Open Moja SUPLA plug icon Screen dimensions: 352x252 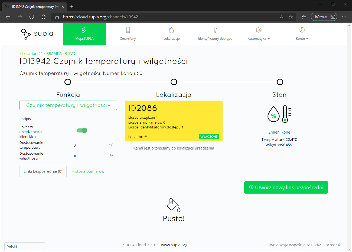[84, 30]
